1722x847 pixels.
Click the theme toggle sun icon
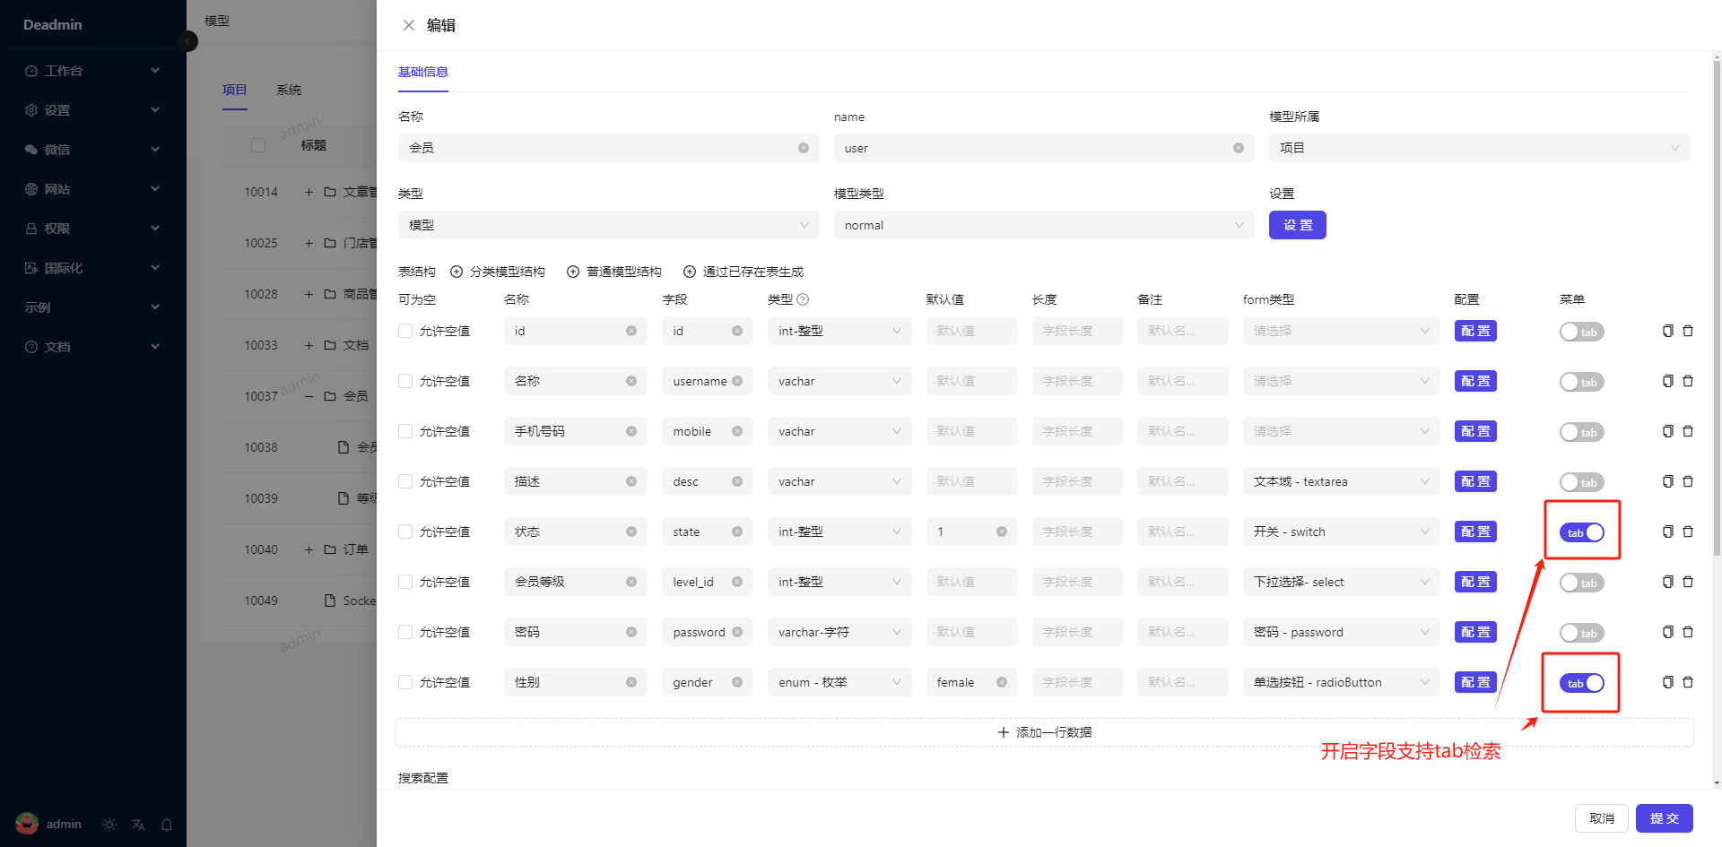109,825
